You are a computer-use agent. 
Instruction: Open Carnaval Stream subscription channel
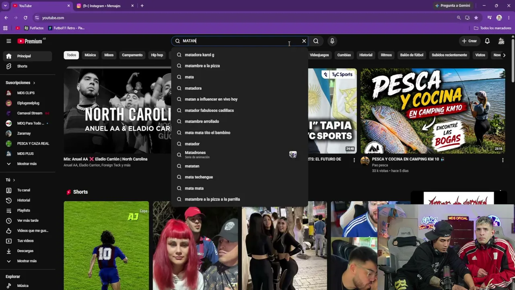pyautogui.click(x=27, y=113)
